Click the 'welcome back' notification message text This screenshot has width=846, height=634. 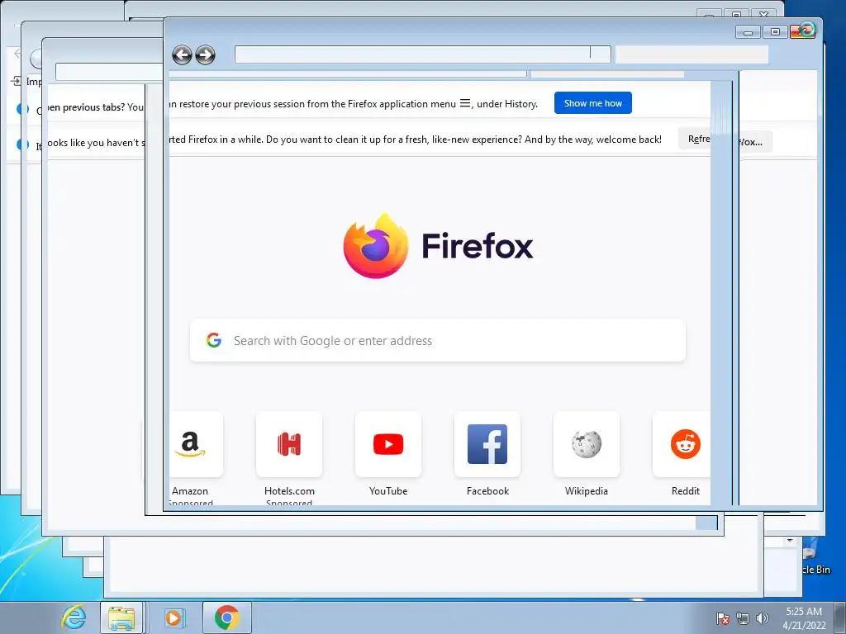tap(416, 139)
